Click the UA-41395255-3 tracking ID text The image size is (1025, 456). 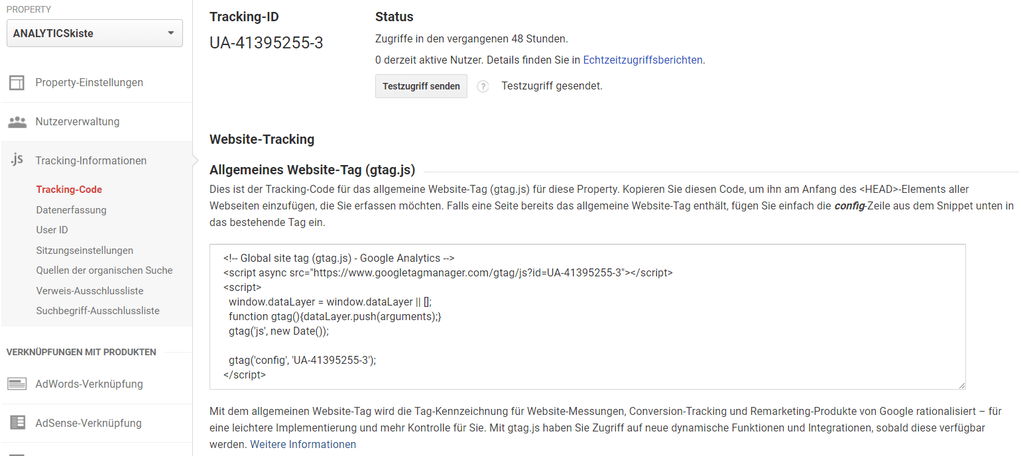pyautogui.click(x=267, y=43)
